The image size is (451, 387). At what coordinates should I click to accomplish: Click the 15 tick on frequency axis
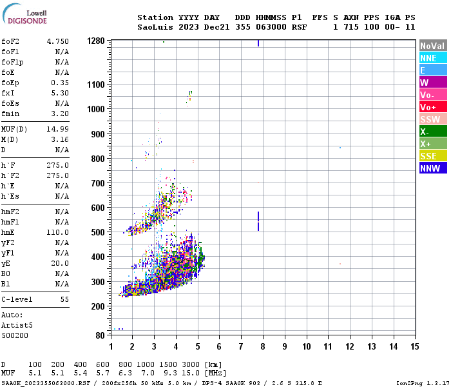coord(414,346)
